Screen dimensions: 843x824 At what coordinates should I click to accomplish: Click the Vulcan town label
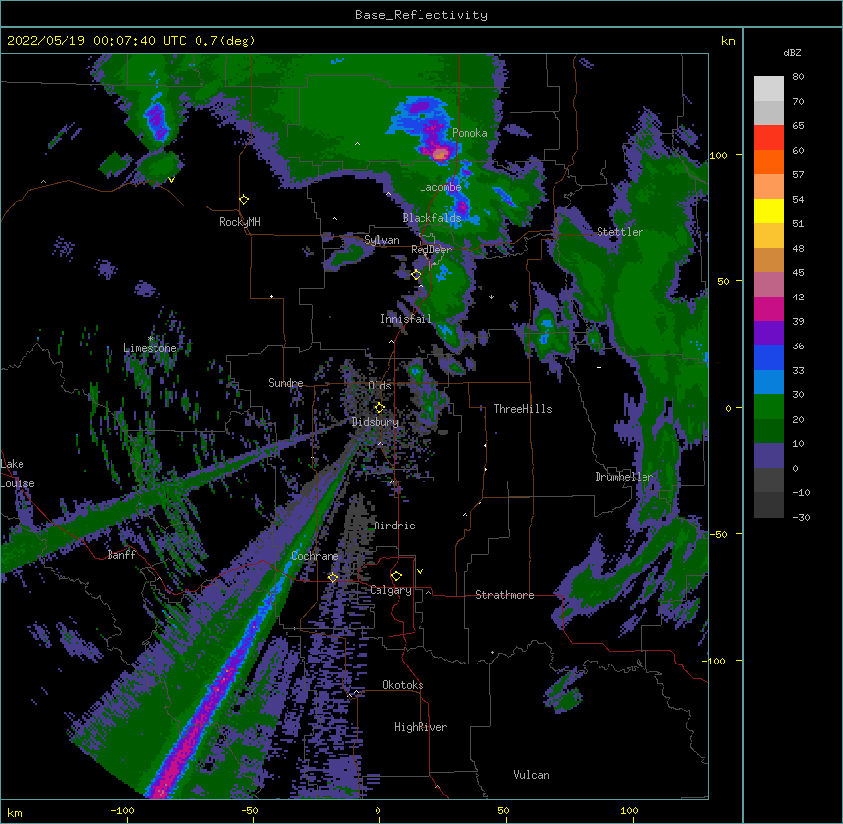coord(531,775)
